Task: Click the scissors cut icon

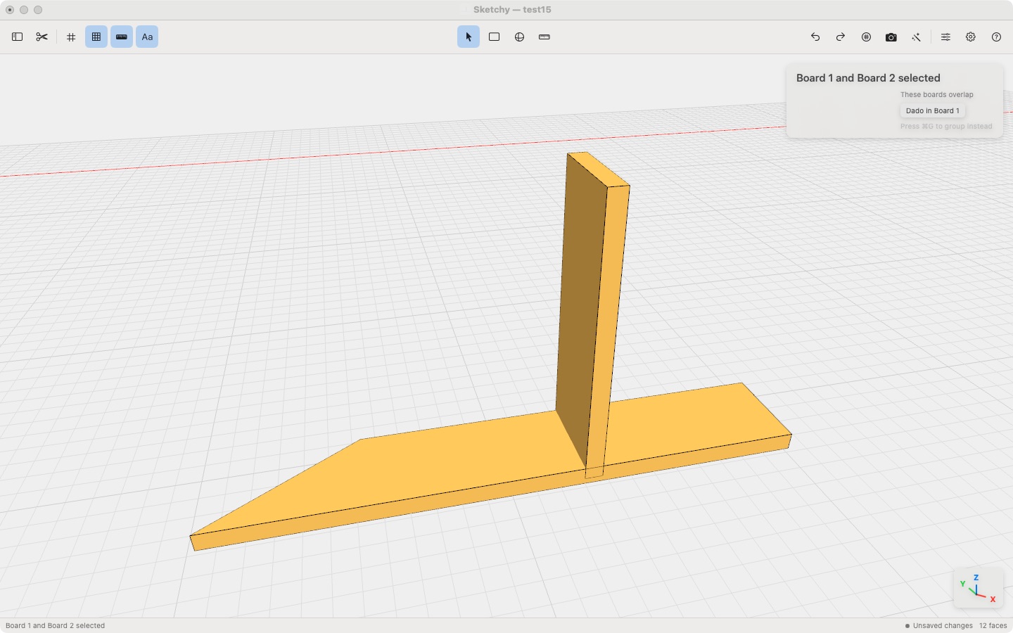Action: (42, 37)
